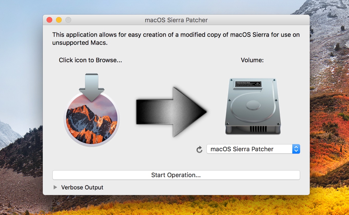Click the large gray right-pointing arrow graphic
This screenshot has height=215, width=349.
pyautogui.click(x=171, y=112)
